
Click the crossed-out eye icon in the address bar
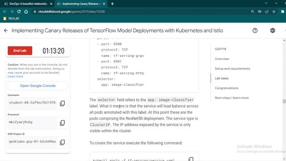click(260, 12)
